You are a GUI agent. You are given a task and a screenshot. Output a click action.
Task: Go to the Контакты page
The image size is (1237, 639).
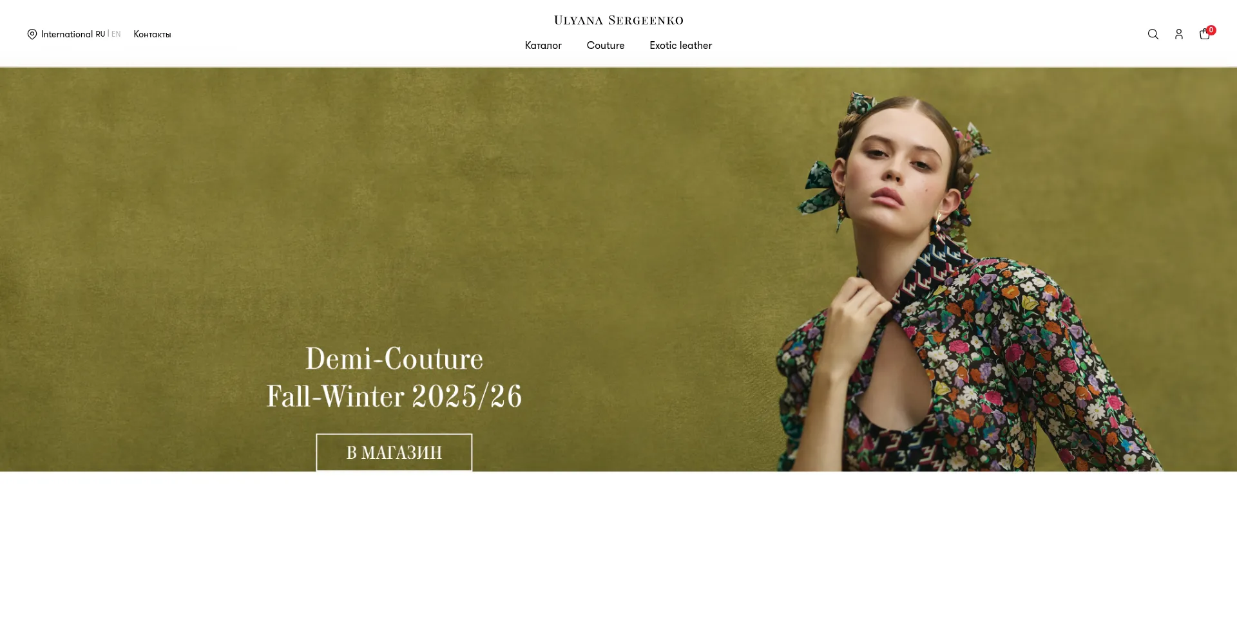coord(152,34)
